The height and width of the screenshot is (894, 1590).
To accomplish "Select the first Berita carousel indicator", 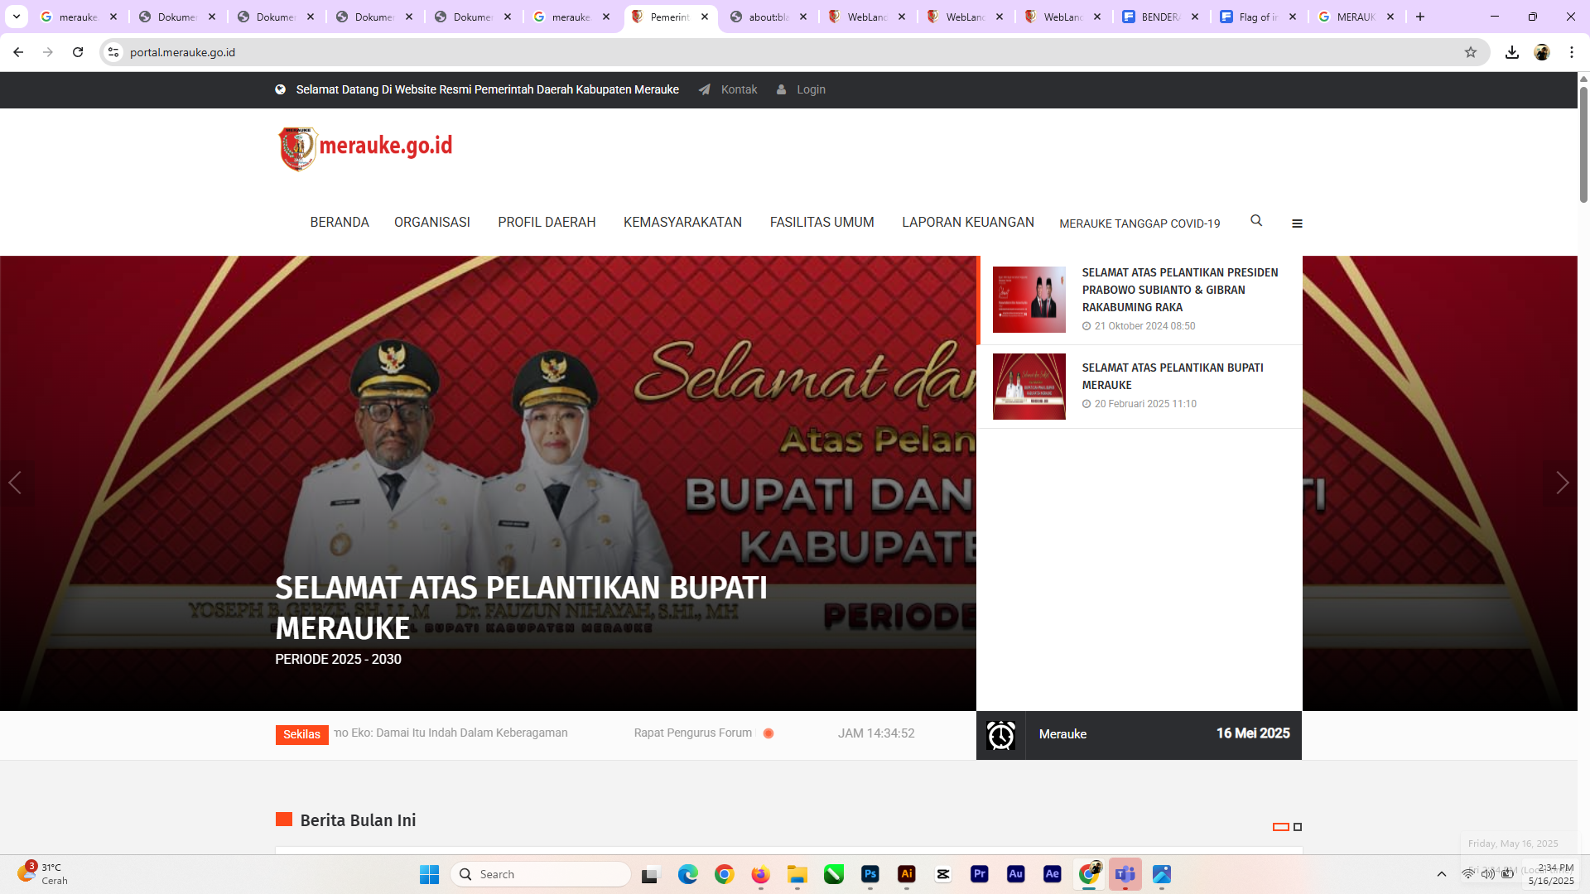I will coord(1280,827).
